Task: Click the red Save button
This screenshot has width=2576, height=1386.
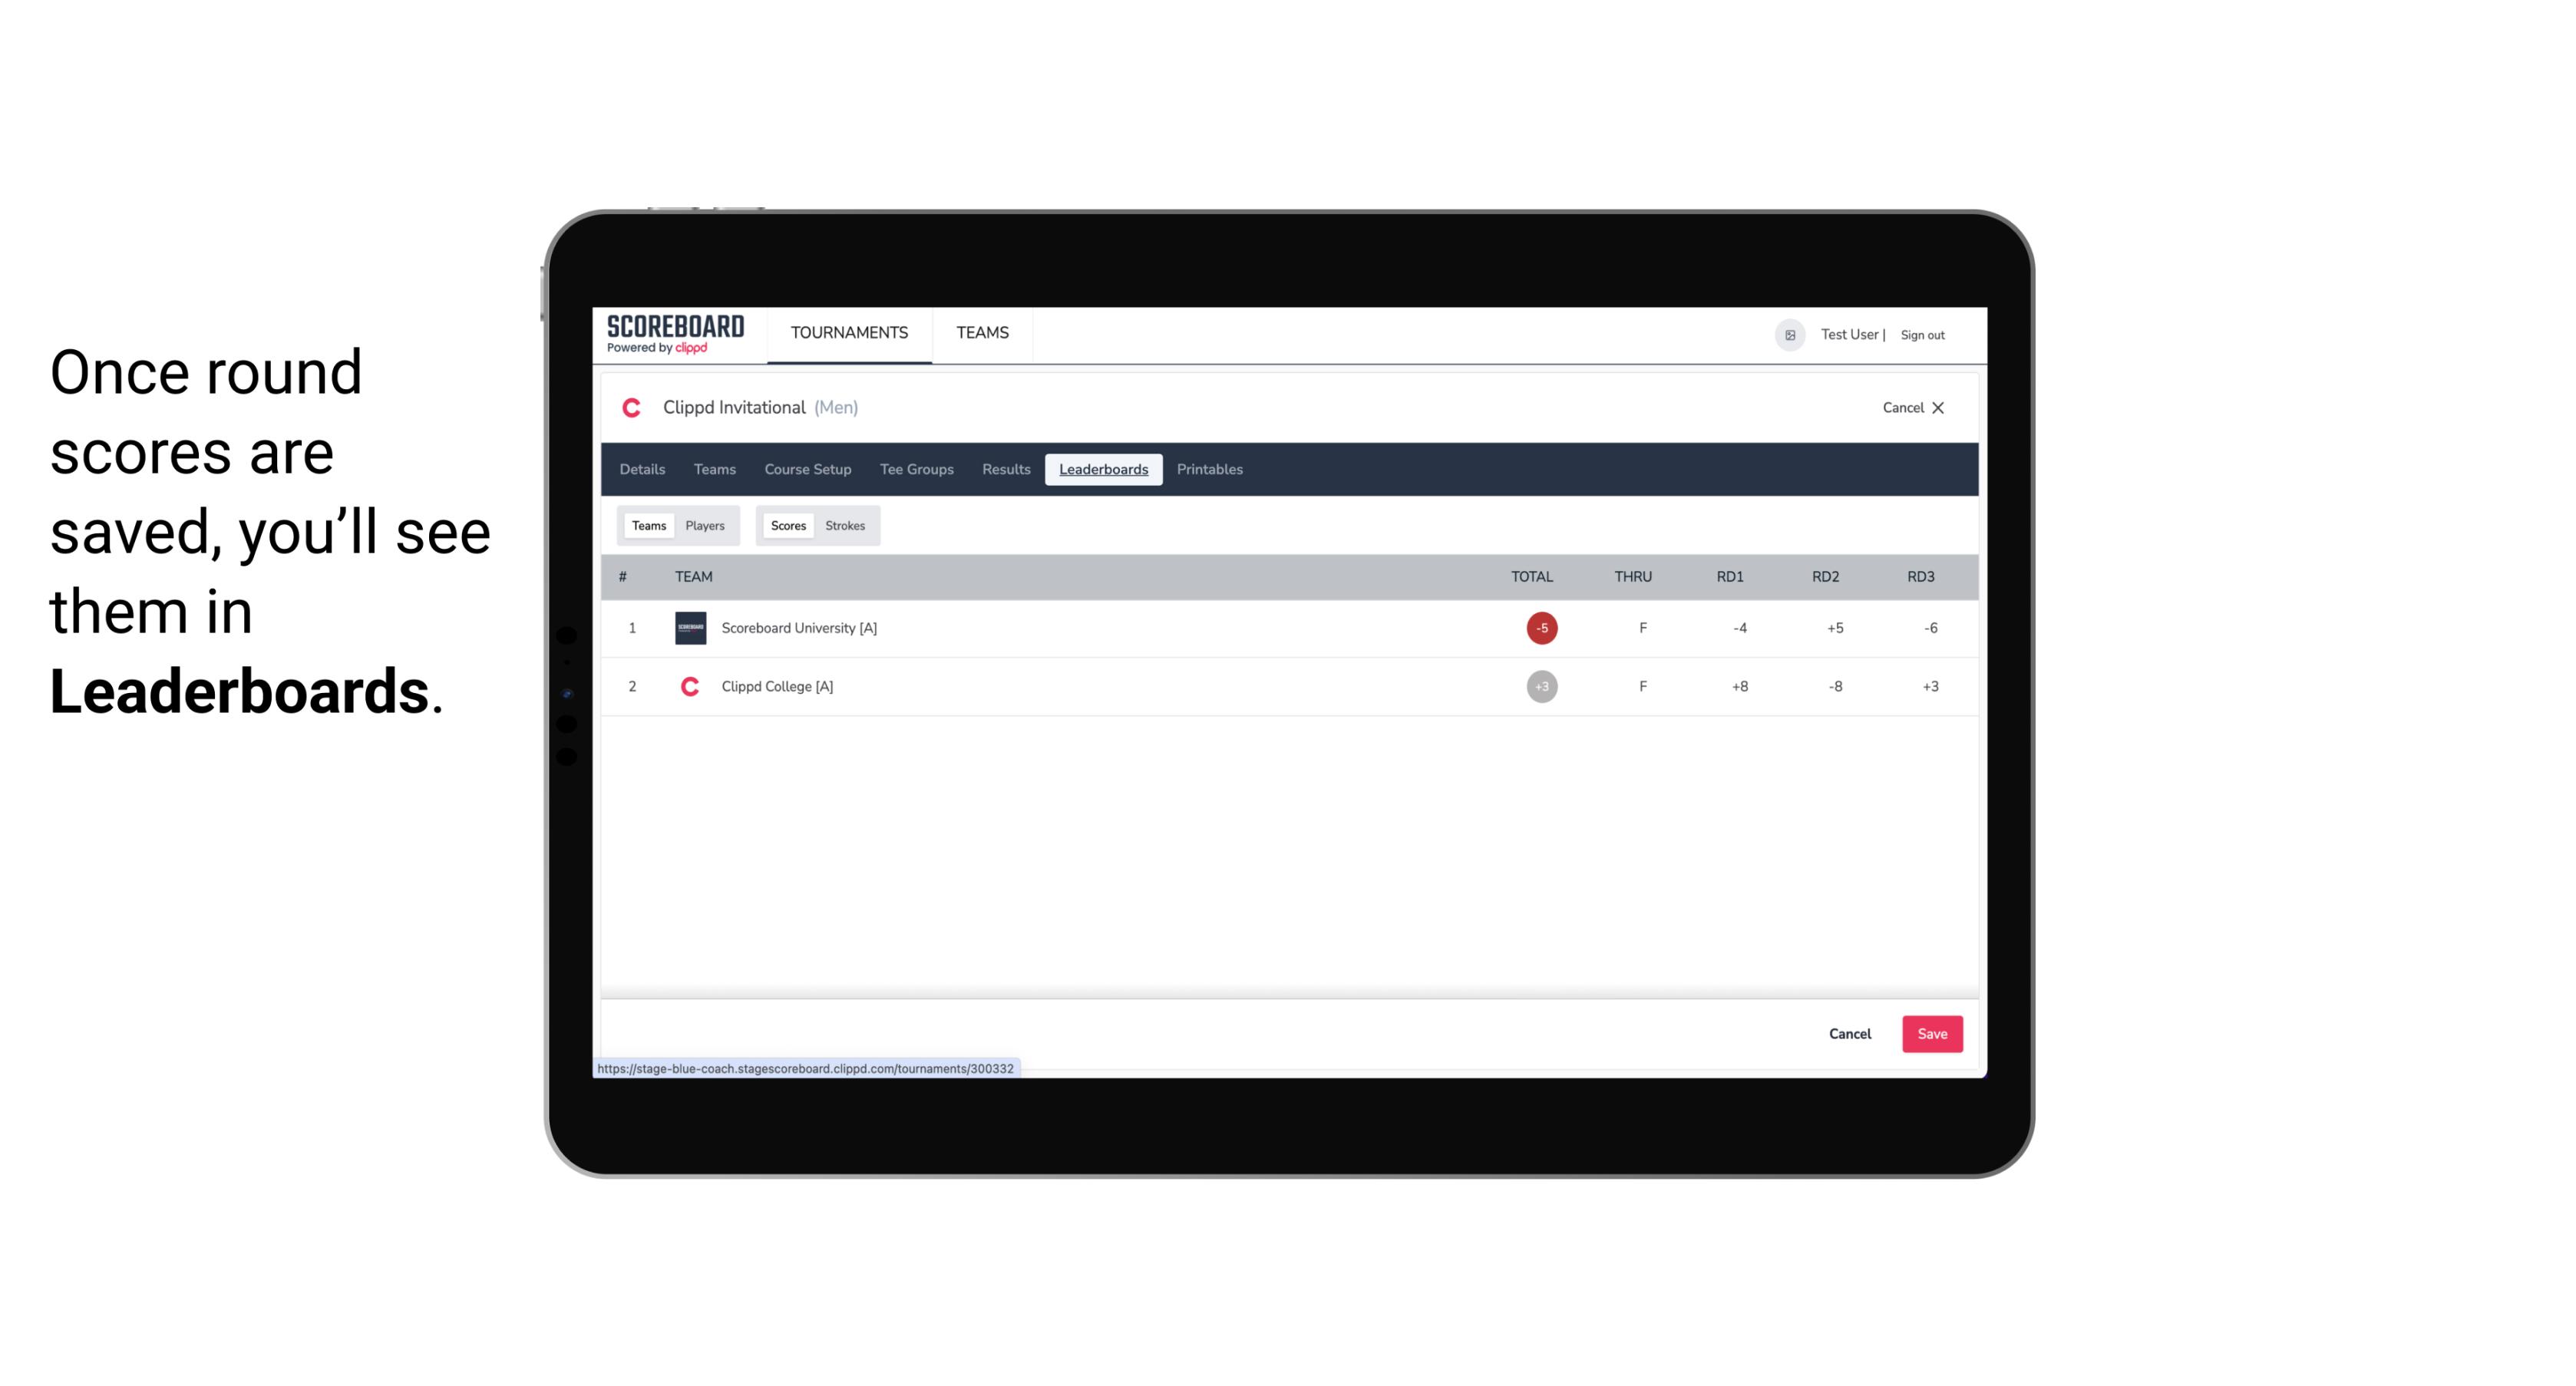Action: [x=1929, y=1033]
